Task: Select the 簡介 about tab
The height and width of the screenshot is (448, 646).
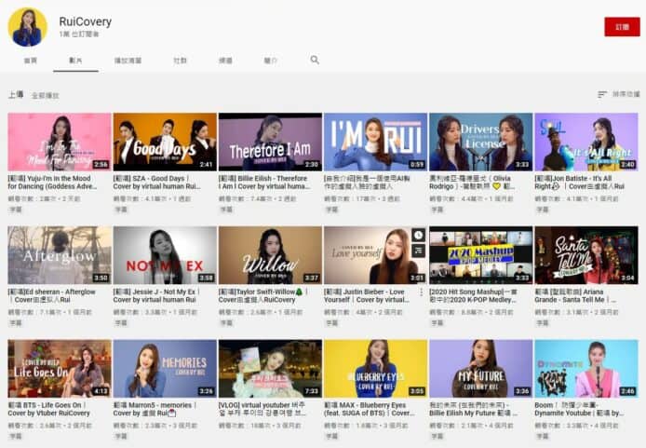Action: tap(270, 61)
